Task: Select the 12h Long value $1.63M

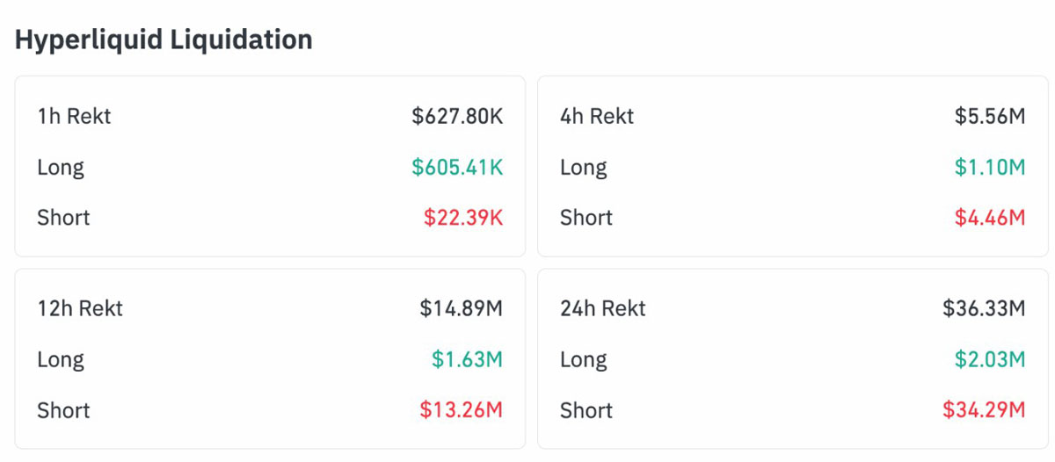Action: 467,359
